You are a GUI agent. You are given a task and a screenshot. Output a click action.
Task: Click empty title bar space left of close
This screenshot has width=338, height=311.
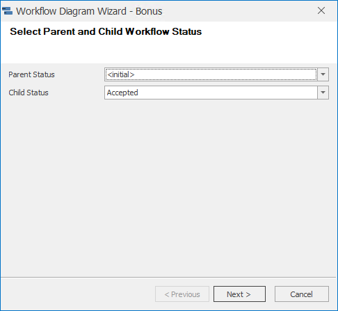(239, 11)
